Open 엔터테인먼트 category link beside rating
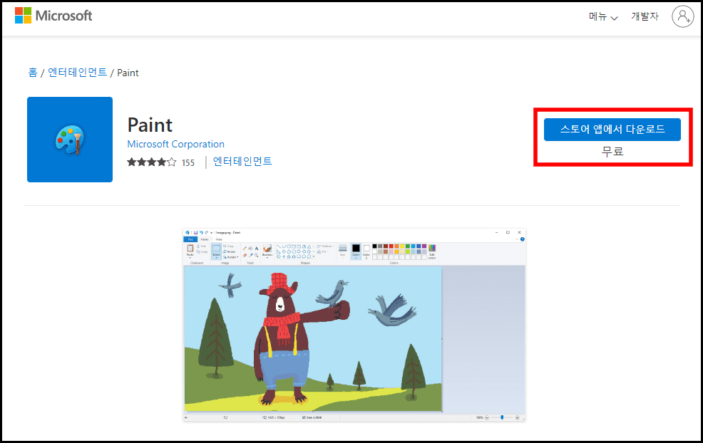This screenshot has width=703, height=443. 242,161
